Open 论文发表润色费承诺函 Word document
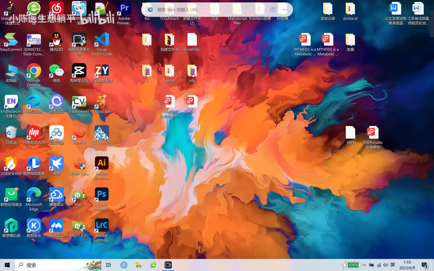434x271 pixels. coord(396,13)
